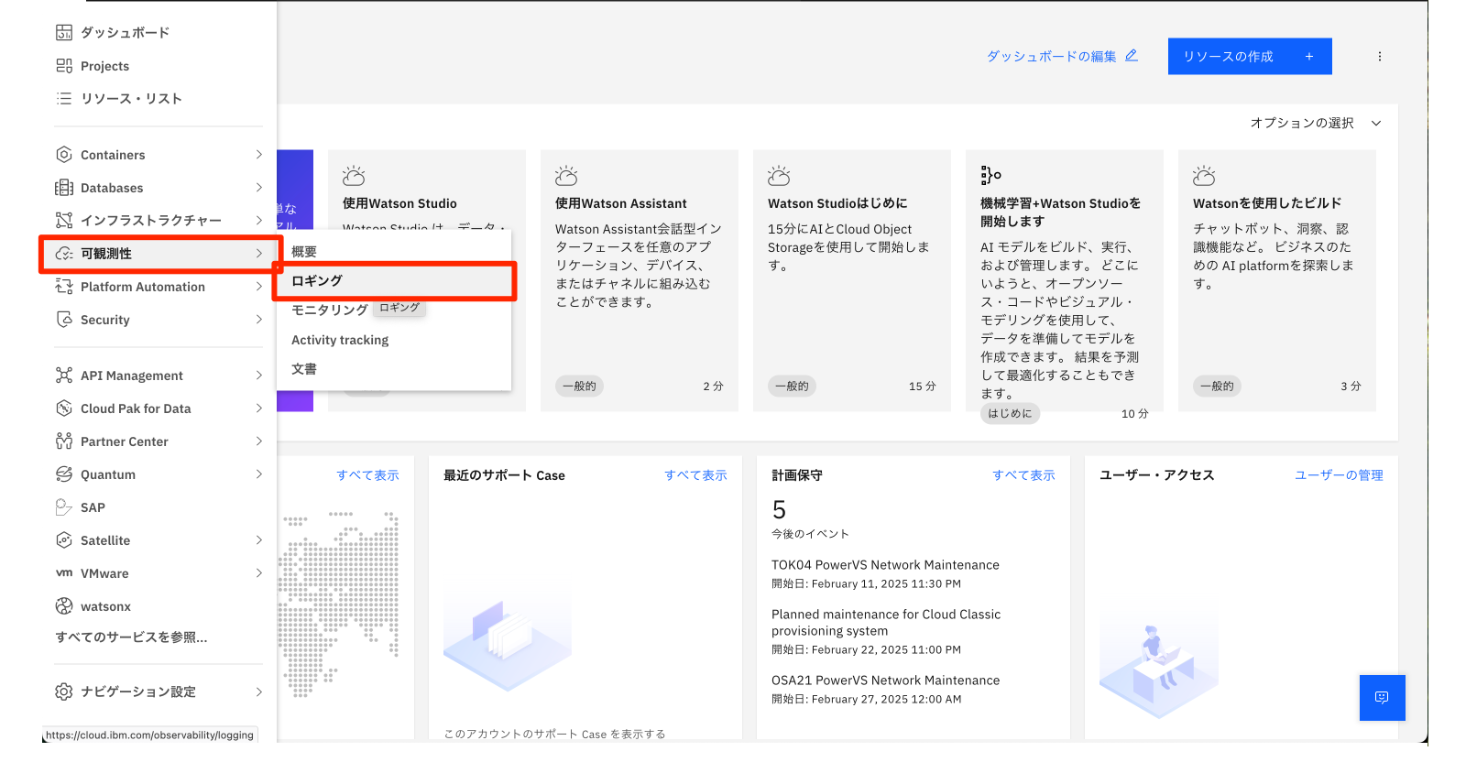Click the Dashboard icon in sidebar

point(64,33)
